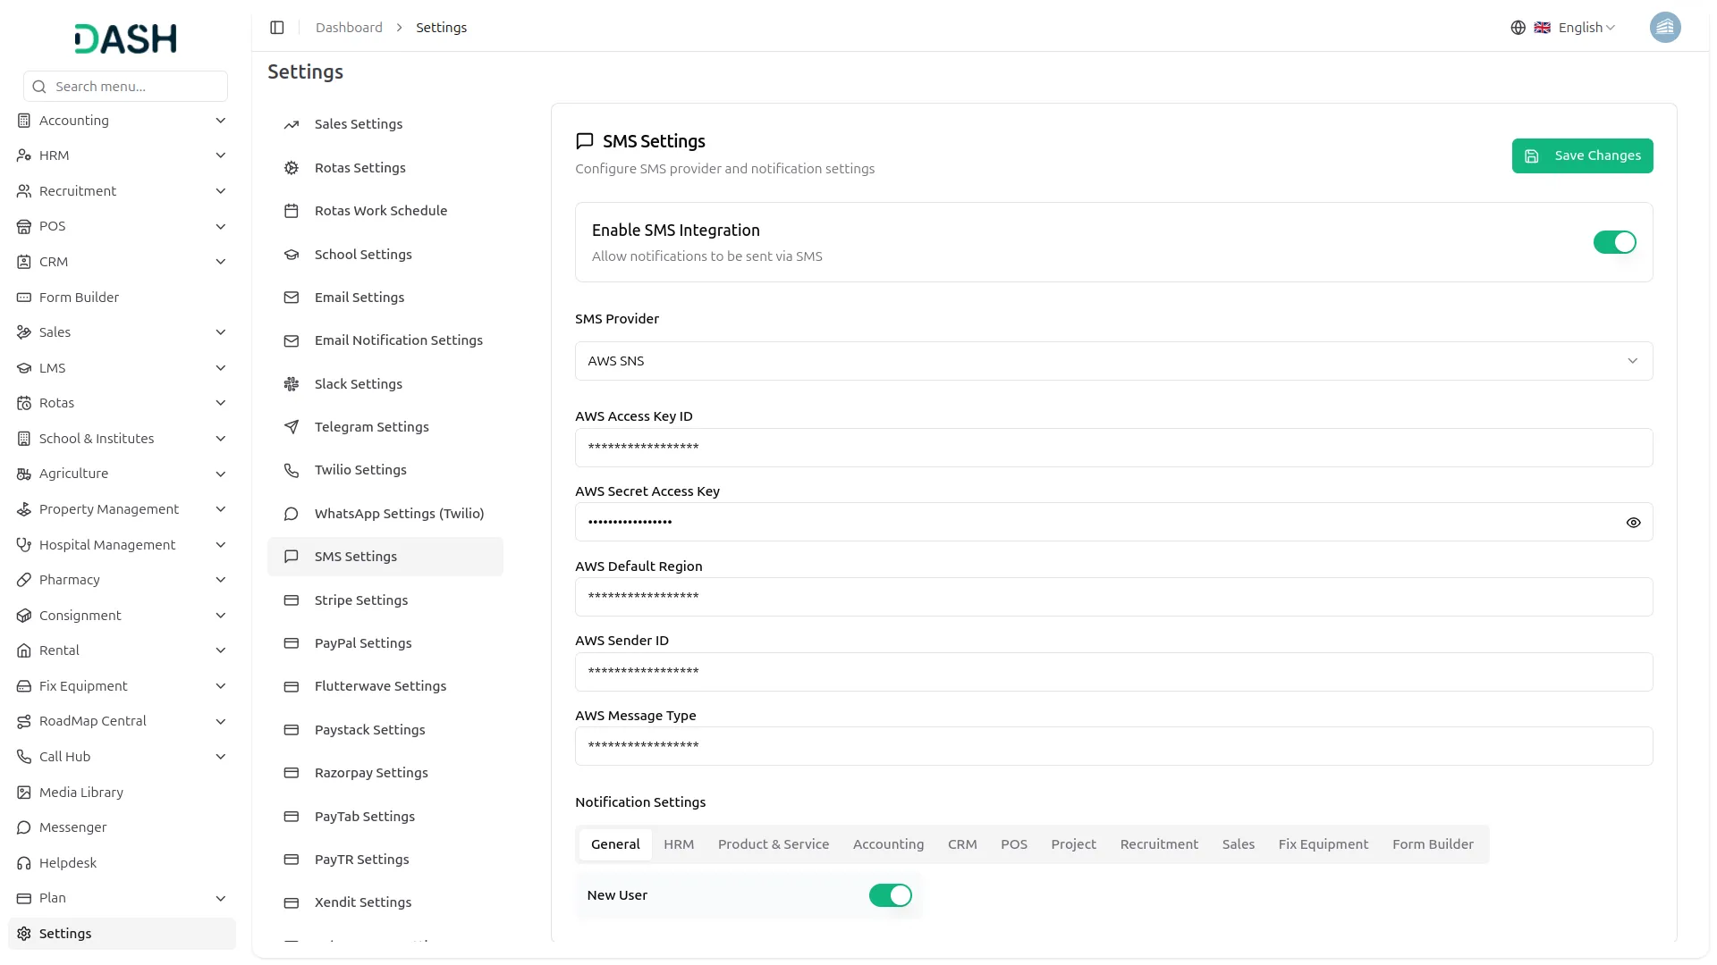The width and height of the screenshot is (1717, 965).
Task: Click the AWS Access Key ID field
Action: [x=1113, y=448]
